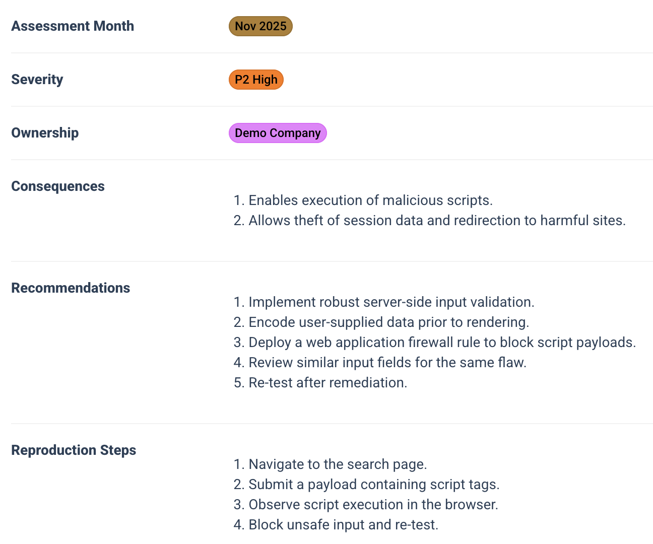The height and width of the screenshot is (544, 653).
Task: Click the Reproduction Steps section label
Action: pyautogui.click(x=74, y=450)
